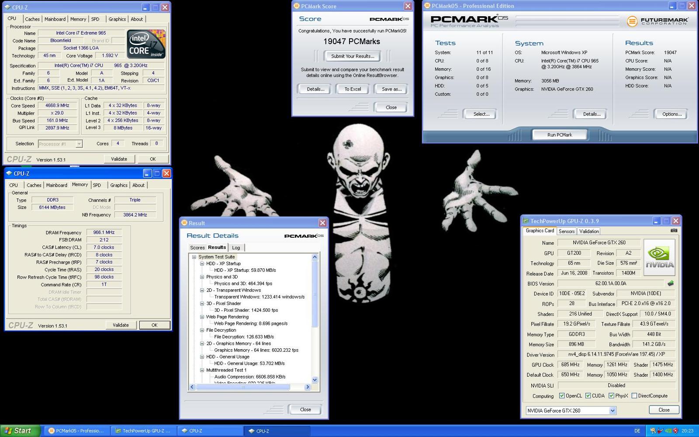The width and height of the screenshot is (699, 437).
Task: Open SPD tab in memory CPU-Z window
Action: coord(97,185)
